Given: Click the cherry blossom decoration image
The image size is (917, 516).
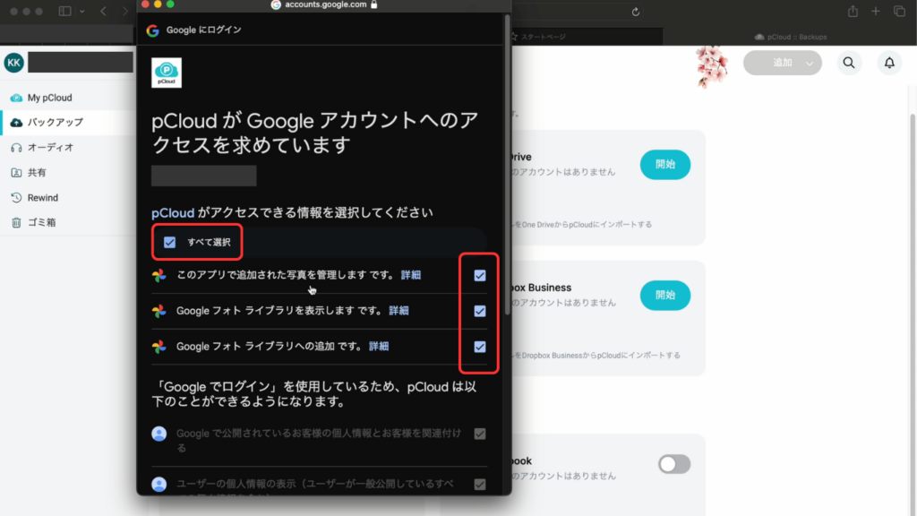Looking at the screenshot, I should click(x=712, y=66).
